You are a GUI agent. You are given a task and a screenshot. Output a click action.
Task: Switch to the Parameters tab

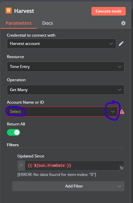tap(19, 23)
